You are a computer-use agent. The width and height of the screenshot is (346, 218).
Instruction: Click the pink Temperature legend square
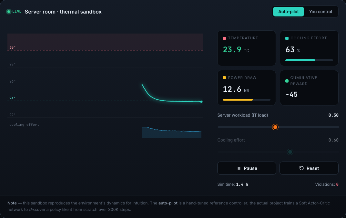click(224, 38)
